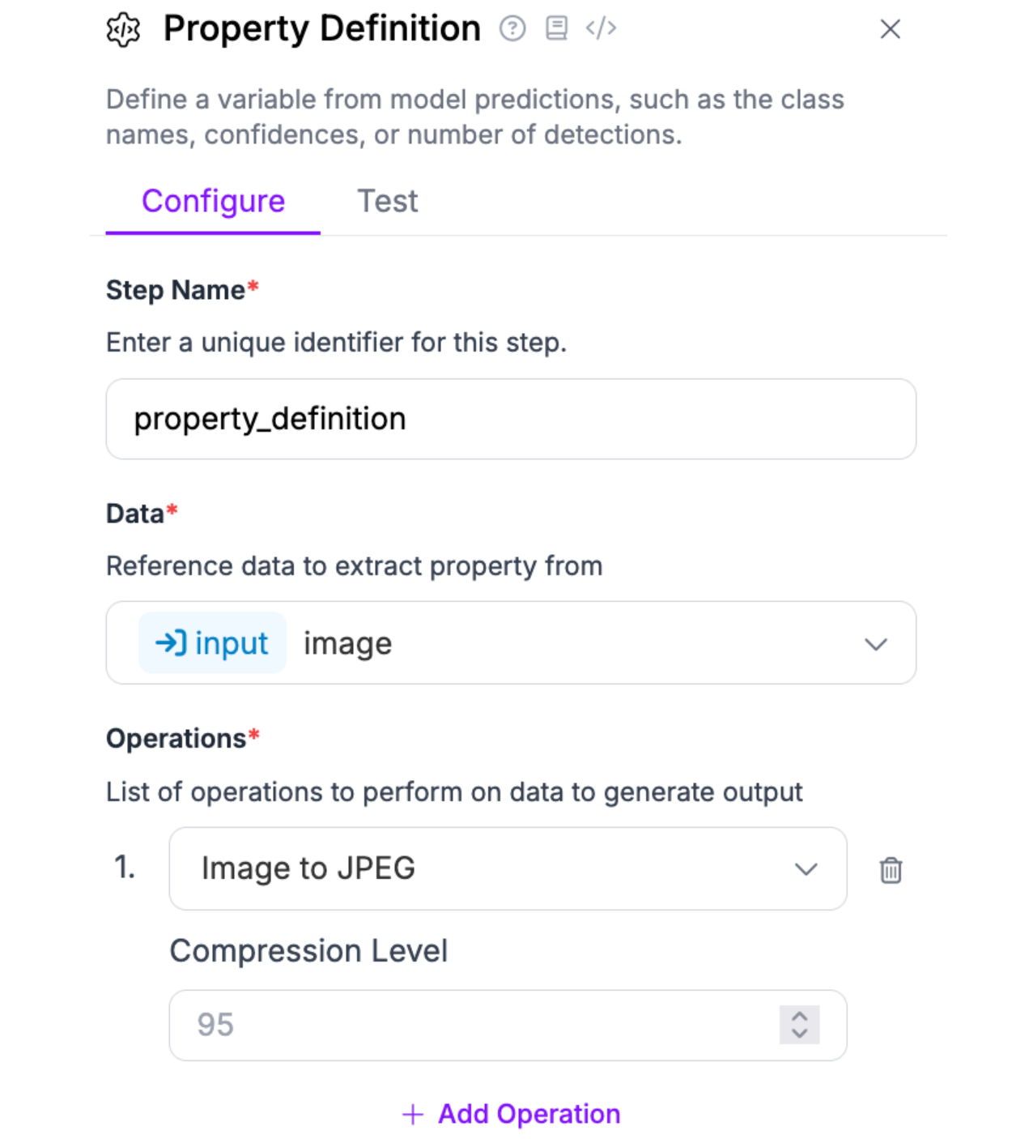Click the Property Definition block icon
Viewport: 1012px width, 1139px height.
pos(123,30)
